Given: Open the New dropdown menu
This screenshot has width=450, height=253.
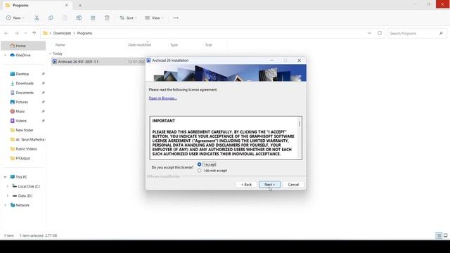Looking at the screenshot, I should (15, 18).
